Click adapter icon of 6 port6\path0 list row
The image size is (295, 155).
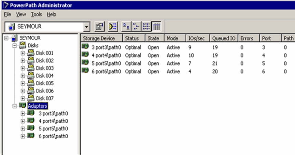[85, 71]
